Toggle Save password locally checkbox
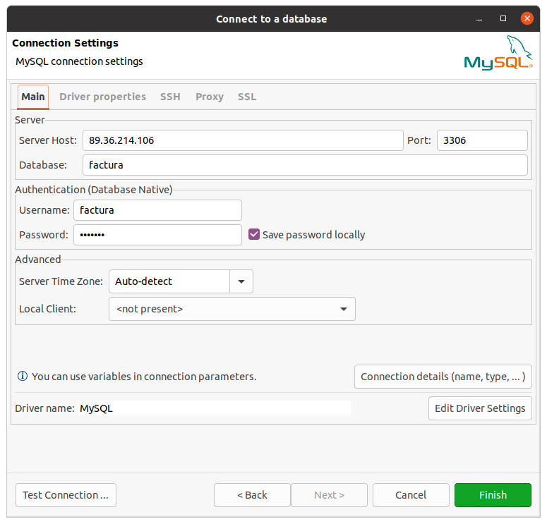Image resolution: width=547 pixels, height=524 pixels. tap(254, 235)
